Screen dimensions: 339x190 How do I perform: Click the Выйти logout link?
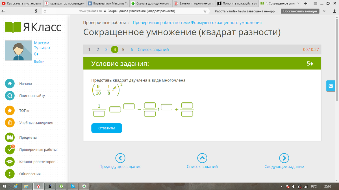tap(39, 61)
